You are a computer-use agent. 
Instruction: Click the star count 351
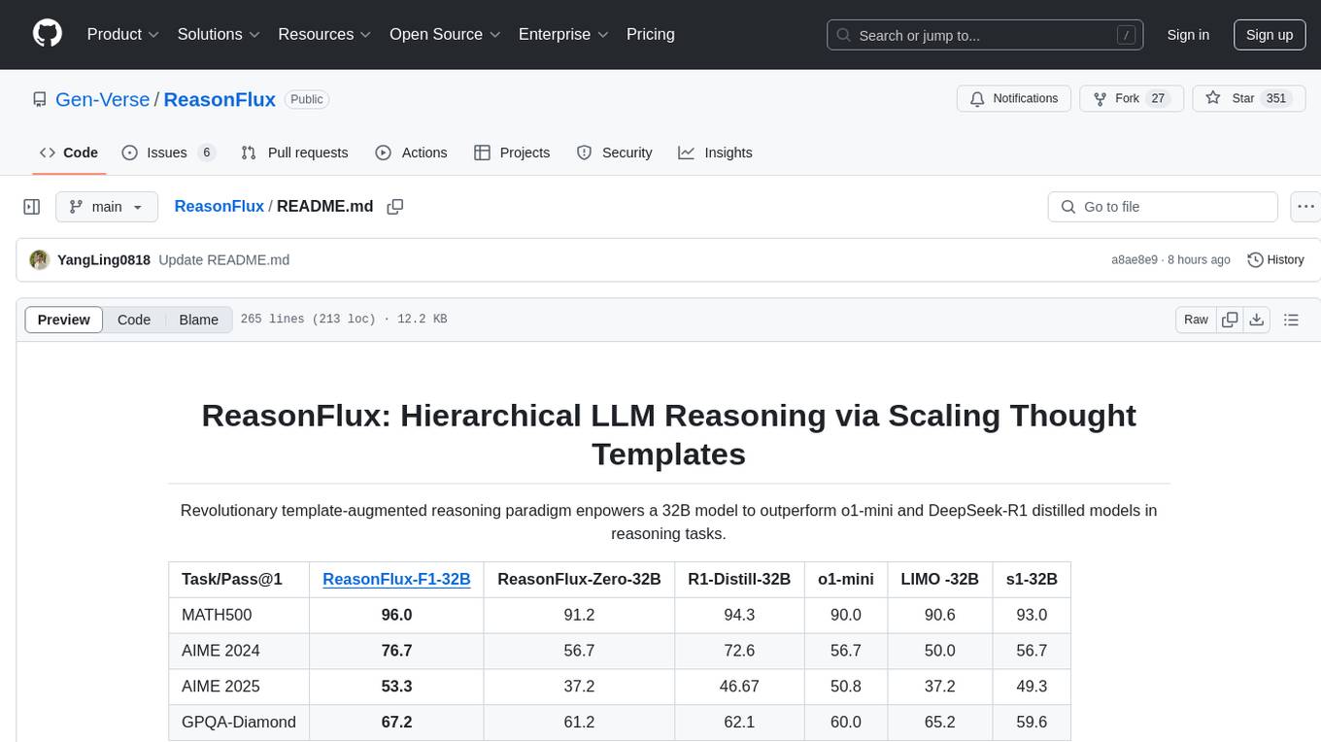1276,99
